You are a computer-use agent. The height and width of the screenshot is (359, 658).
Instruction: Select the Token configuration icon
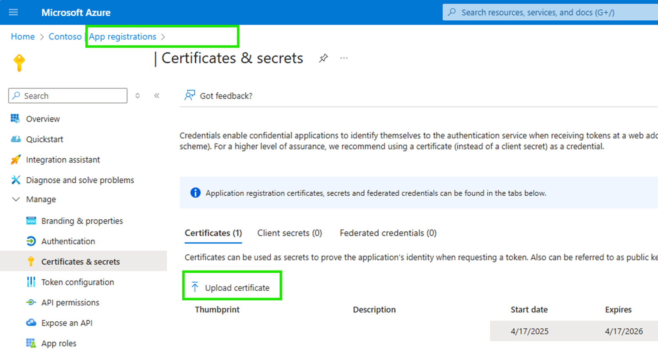pyautogui.click(x=30, y=282)
